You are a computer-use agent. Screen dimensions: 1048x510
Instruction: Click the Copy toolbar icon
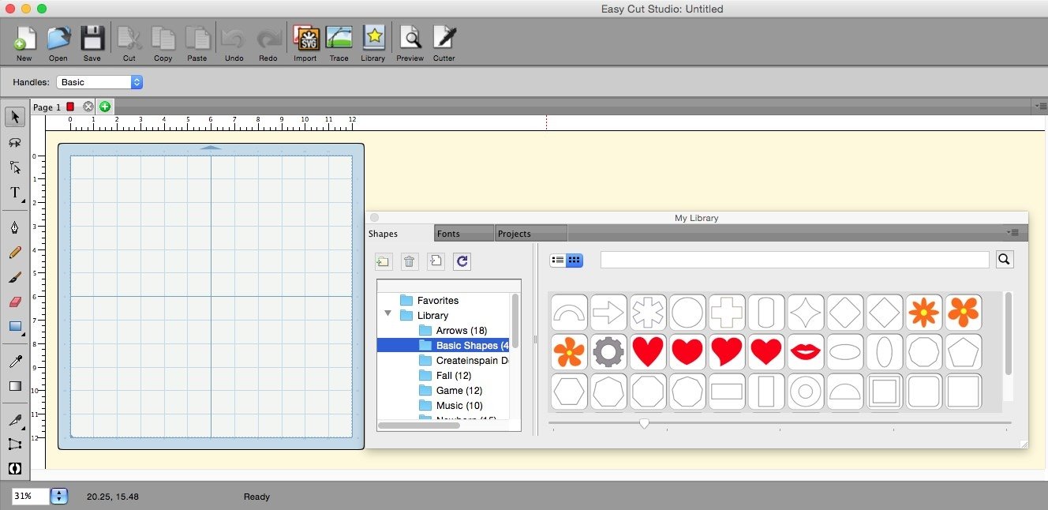point(163,43)
